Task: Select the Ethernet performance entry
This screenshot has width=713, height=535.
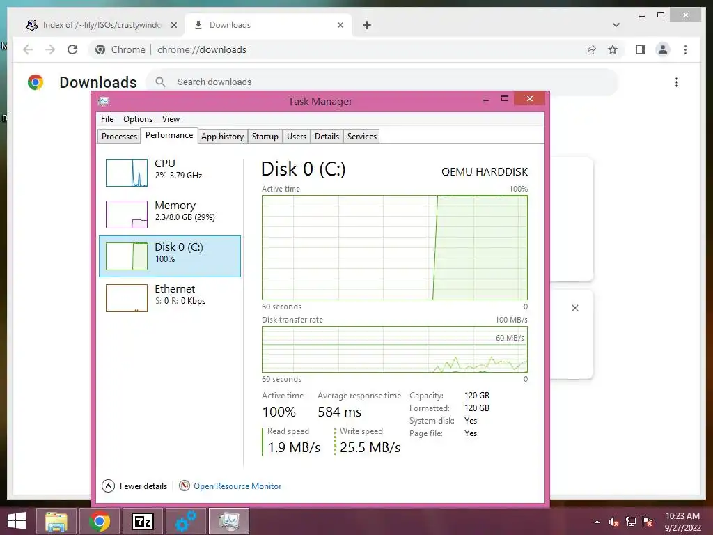Action: [x=170, y=298]
